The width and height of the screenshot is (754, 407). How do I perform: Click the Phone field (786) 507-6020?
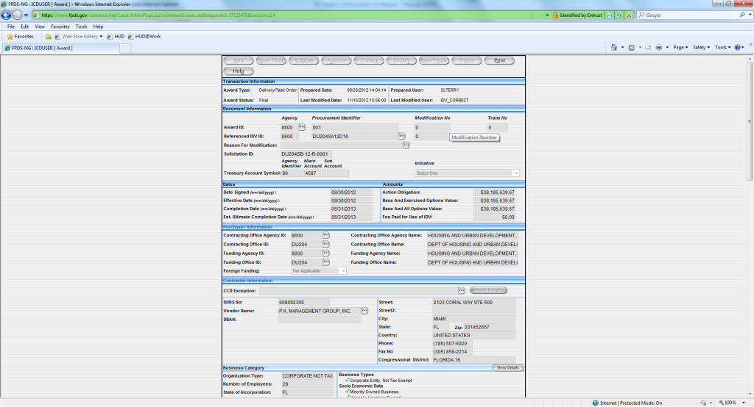click(x=452, y=344)
